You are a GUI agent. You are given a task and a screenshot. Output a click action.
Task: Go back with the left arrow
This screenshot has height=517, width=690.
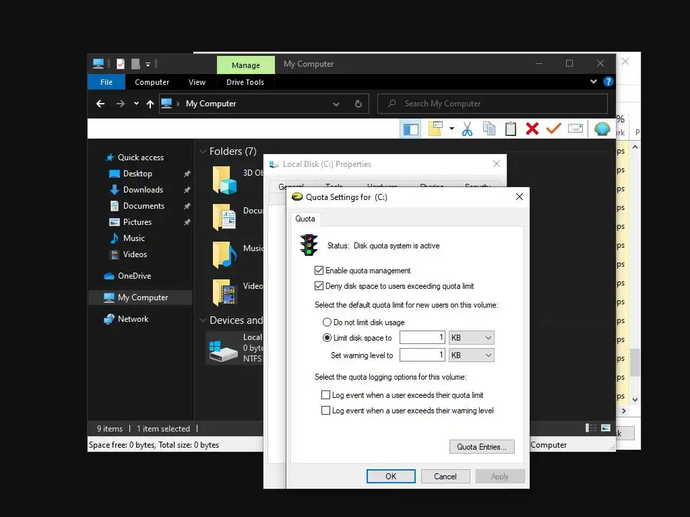100,104
